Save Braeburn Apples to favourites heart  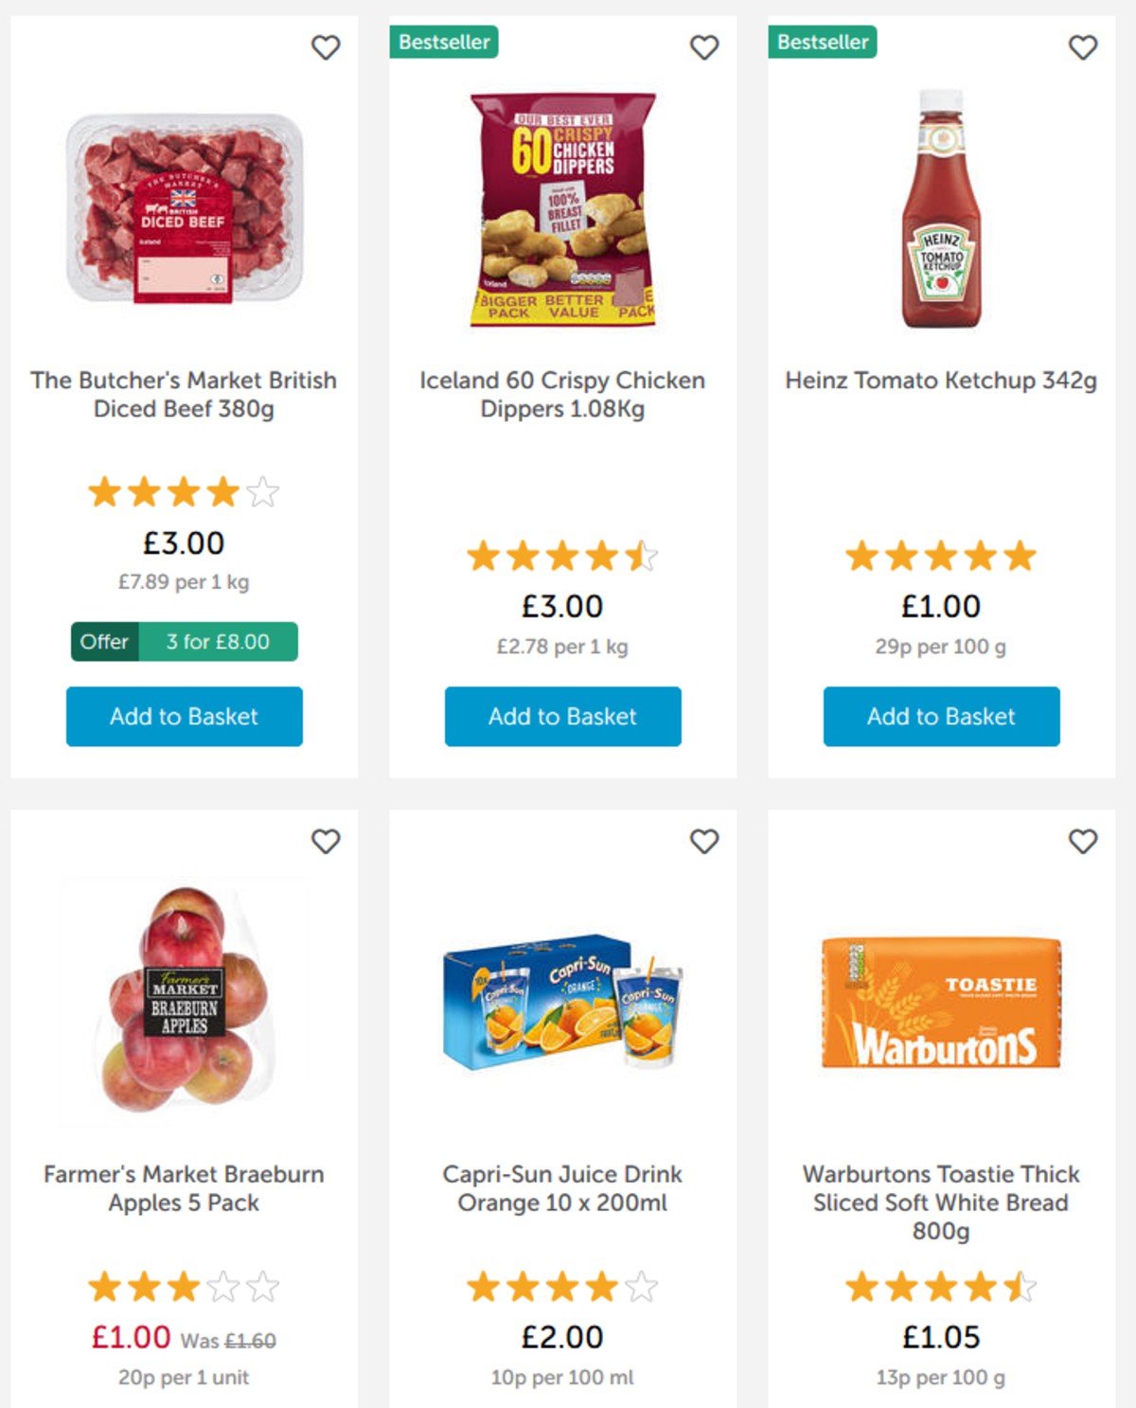pos(326,841)
